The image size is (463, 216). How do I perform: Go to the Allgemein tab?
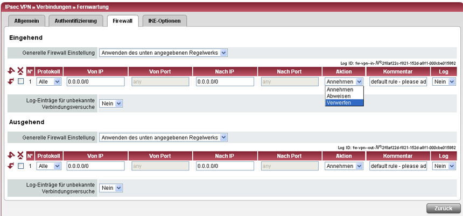26,21
